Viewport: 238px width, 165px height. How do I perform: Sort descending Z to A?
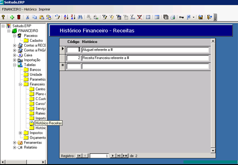pyautogui.click(x=73, y=17)
